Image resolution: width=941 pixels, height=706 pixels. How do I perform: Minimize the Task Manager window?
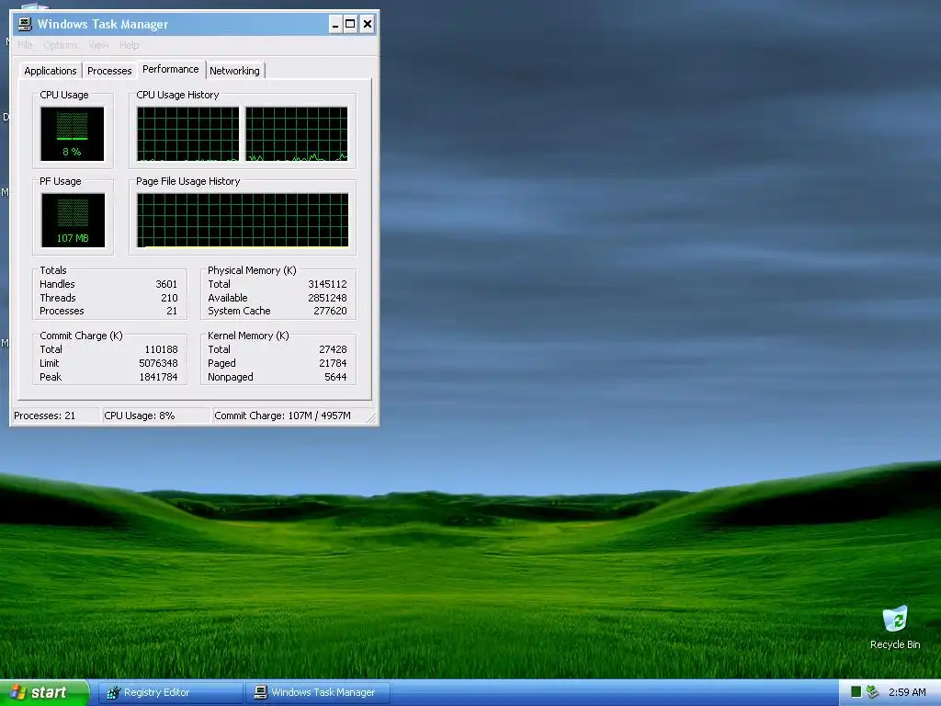coord(335,24)
